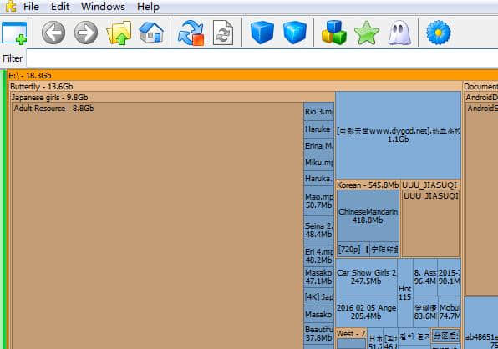Select the Car Show Girls 247.5Mb block
This screenshot has width=498, height=349.
[366, 277]
